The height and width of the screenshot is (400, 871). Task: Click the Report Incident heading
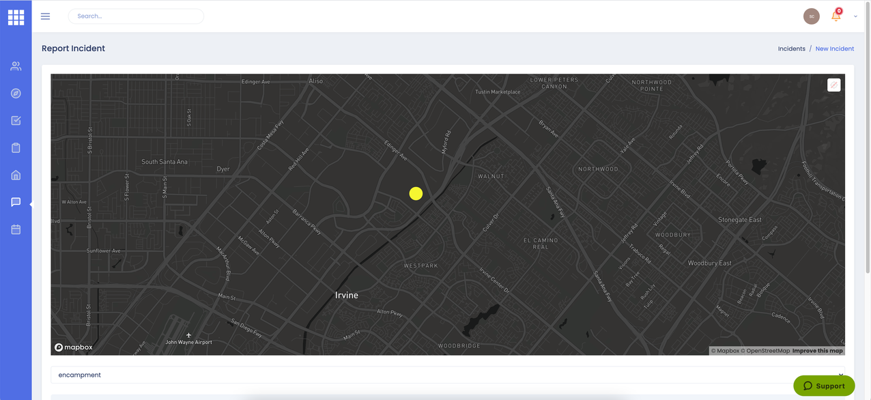pyautogui.click(x=73, y=48)
